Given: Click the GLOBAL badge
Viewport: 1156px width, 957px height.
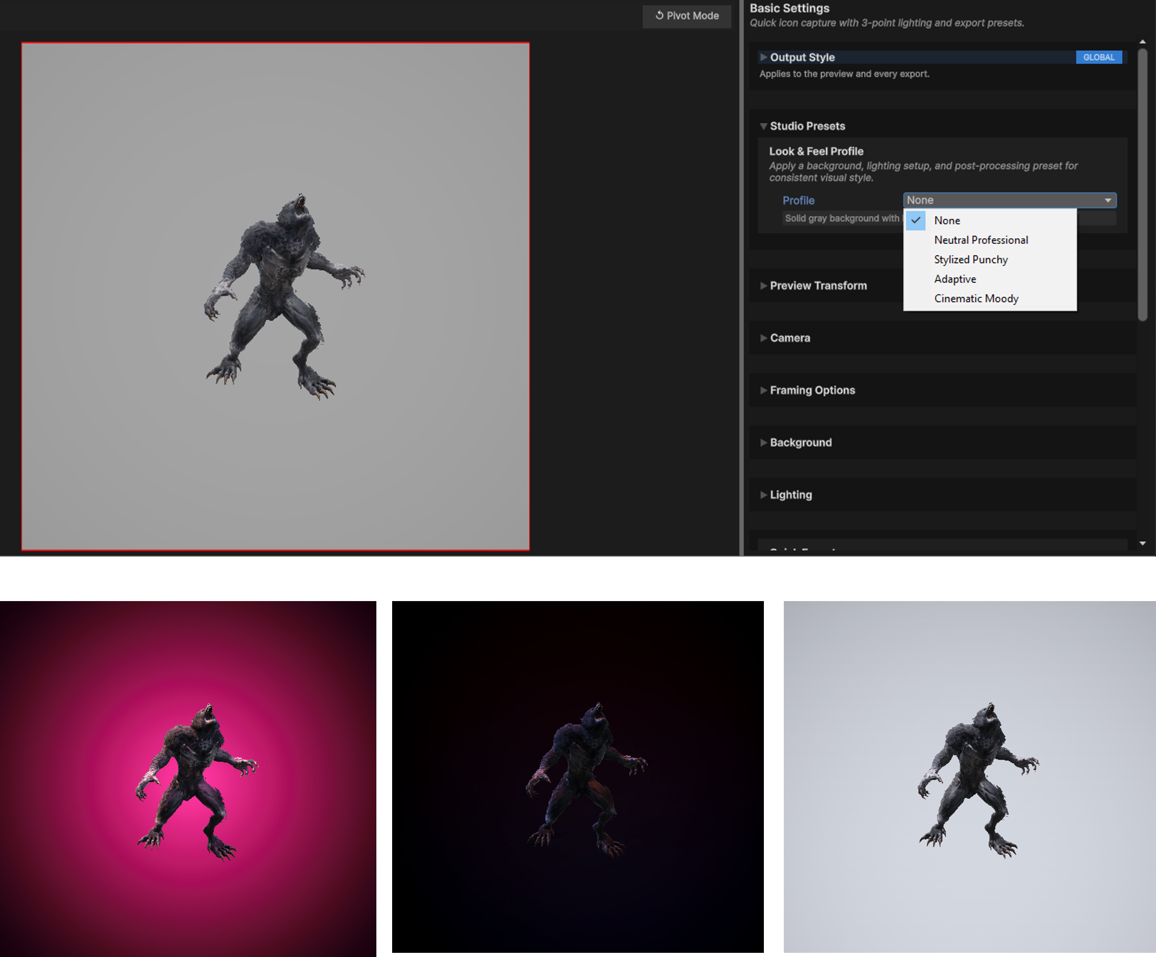Looking at the screenshot, I should click(1099, 57).
